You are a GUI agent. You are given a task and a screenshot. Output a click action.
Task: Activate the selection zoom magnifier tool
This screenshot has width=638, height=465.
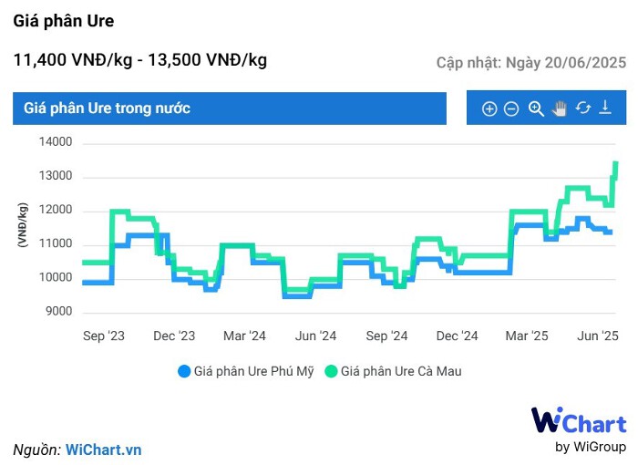click(536, 108)
